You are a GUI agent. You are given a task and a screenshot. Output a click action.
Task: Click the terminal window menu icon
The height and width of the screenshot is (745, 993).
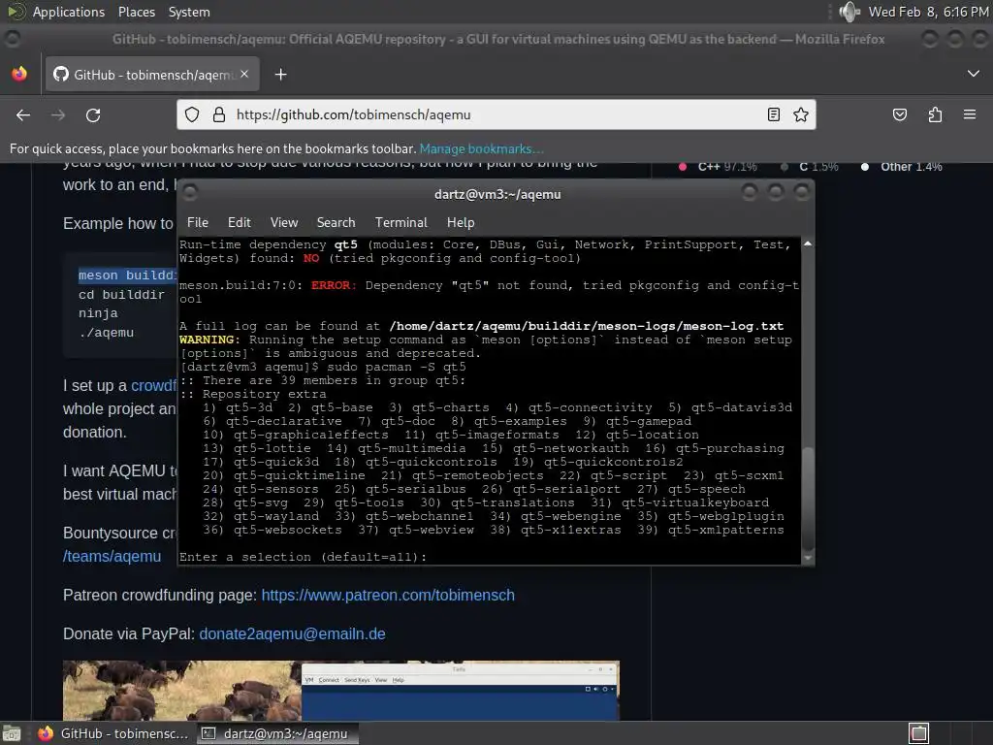click(189, 192)
